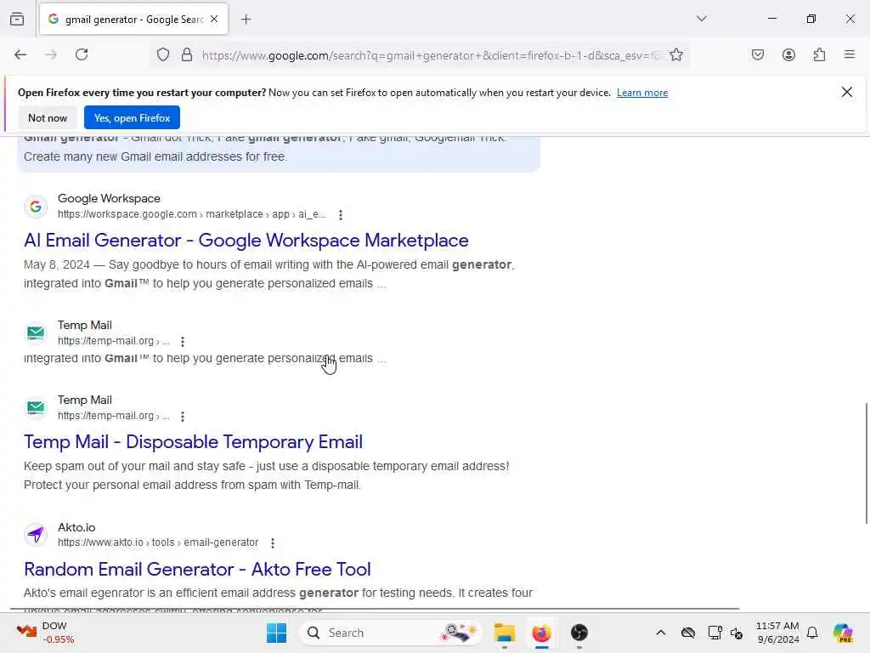This screenshot has height=653, width=870.
Task: Open more options for Akto.io result
Action: pos(273,543)
